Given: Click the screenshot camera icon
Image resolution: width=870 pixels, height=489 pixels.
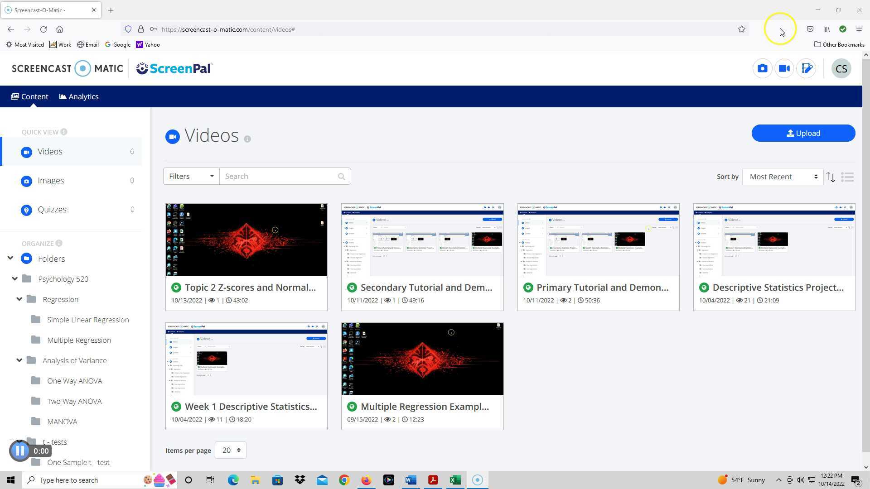Looking at the screenshot, I should 762,68.
